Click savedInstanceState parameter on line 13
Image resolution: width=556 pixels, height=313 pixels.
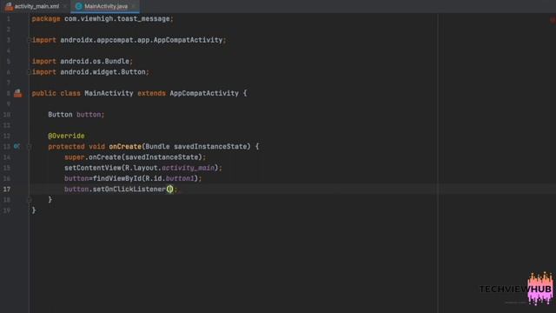210,147
